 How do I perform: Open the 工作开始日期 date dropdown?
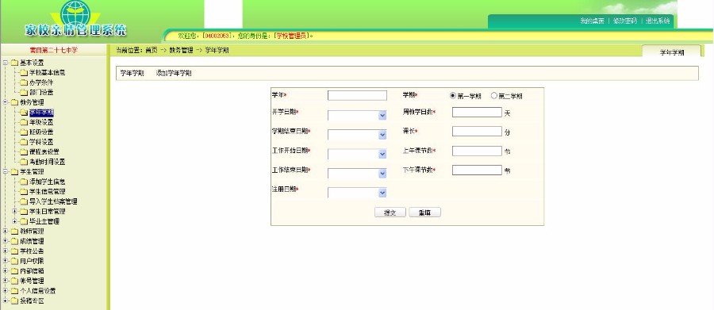coord(382,155)
